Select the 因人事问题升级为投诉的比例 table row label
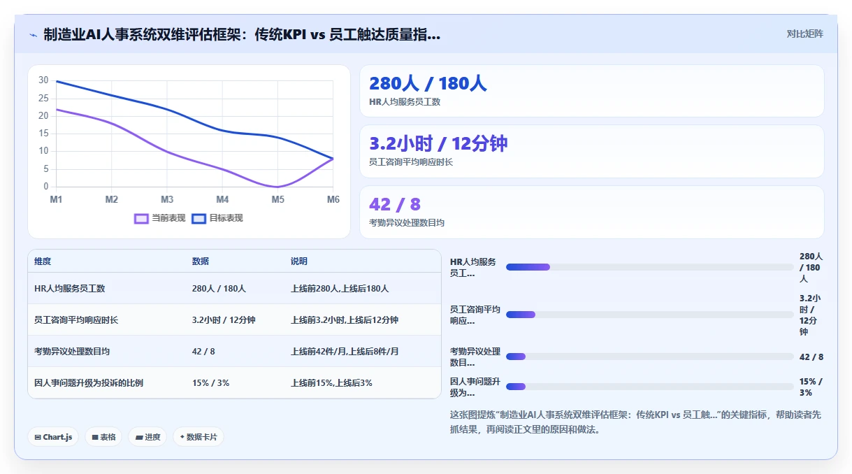852x474 pixels. pos(89,382)
